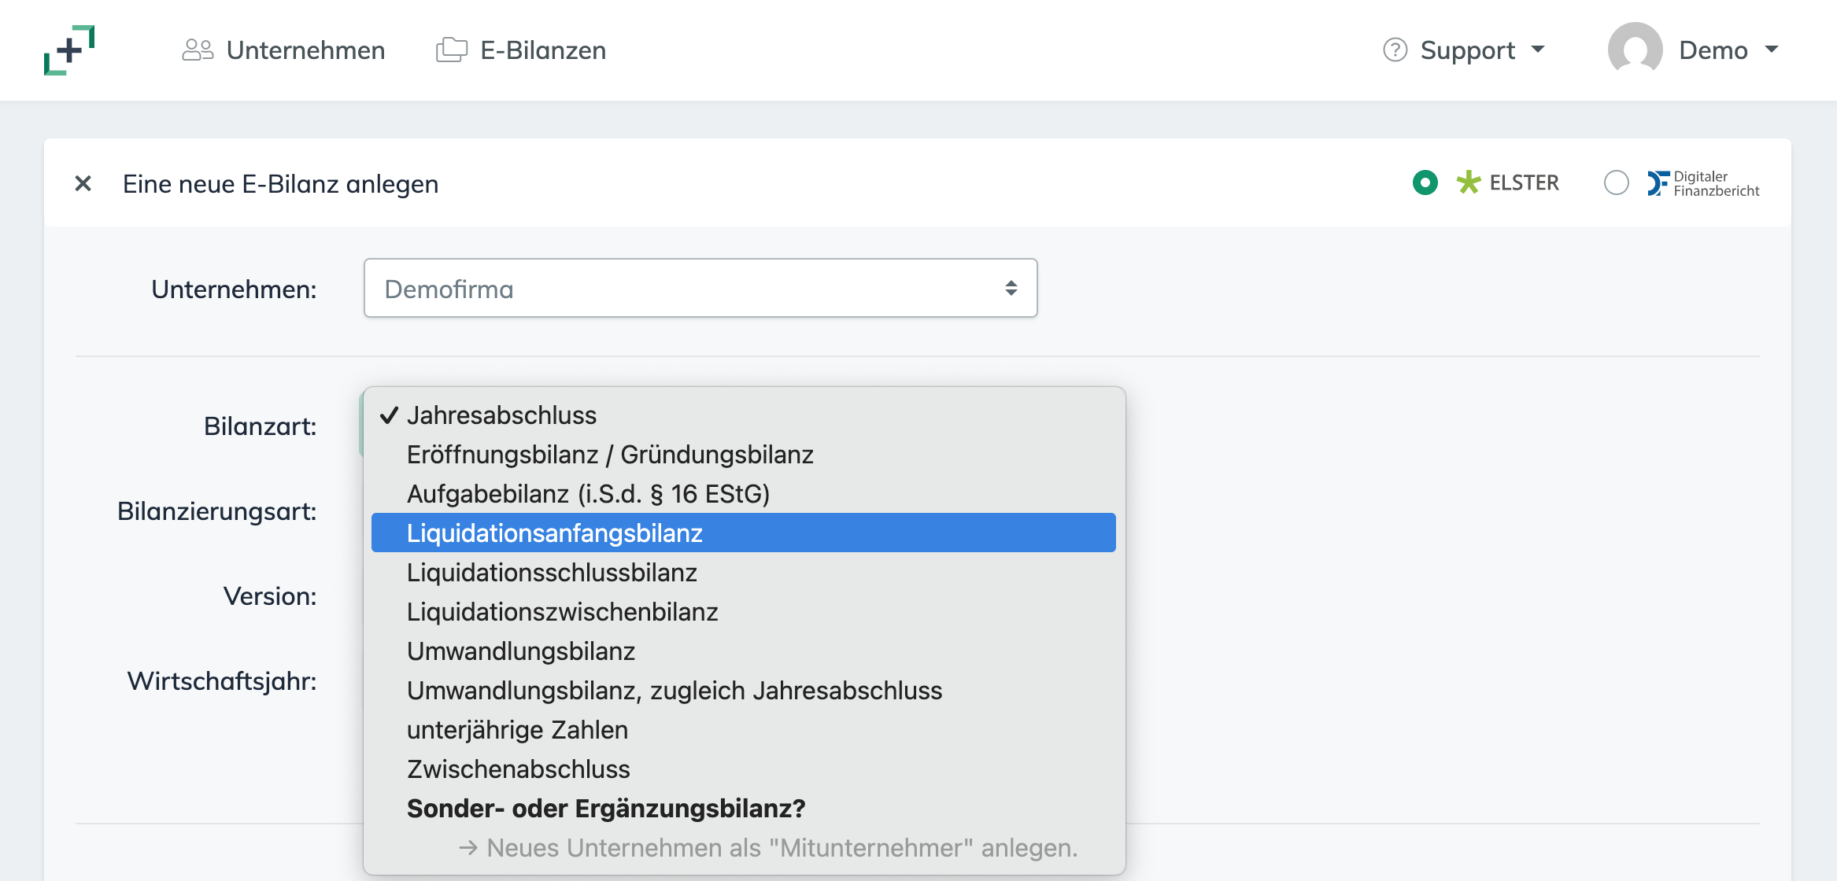The width and height of the screenshot is (1837, 881).
Task: Open the Unternehmen navigation item
Action: 305,50
